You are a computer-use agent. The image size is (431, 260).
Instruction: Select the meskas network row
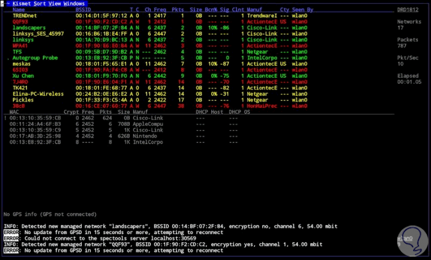click(159, 64)
